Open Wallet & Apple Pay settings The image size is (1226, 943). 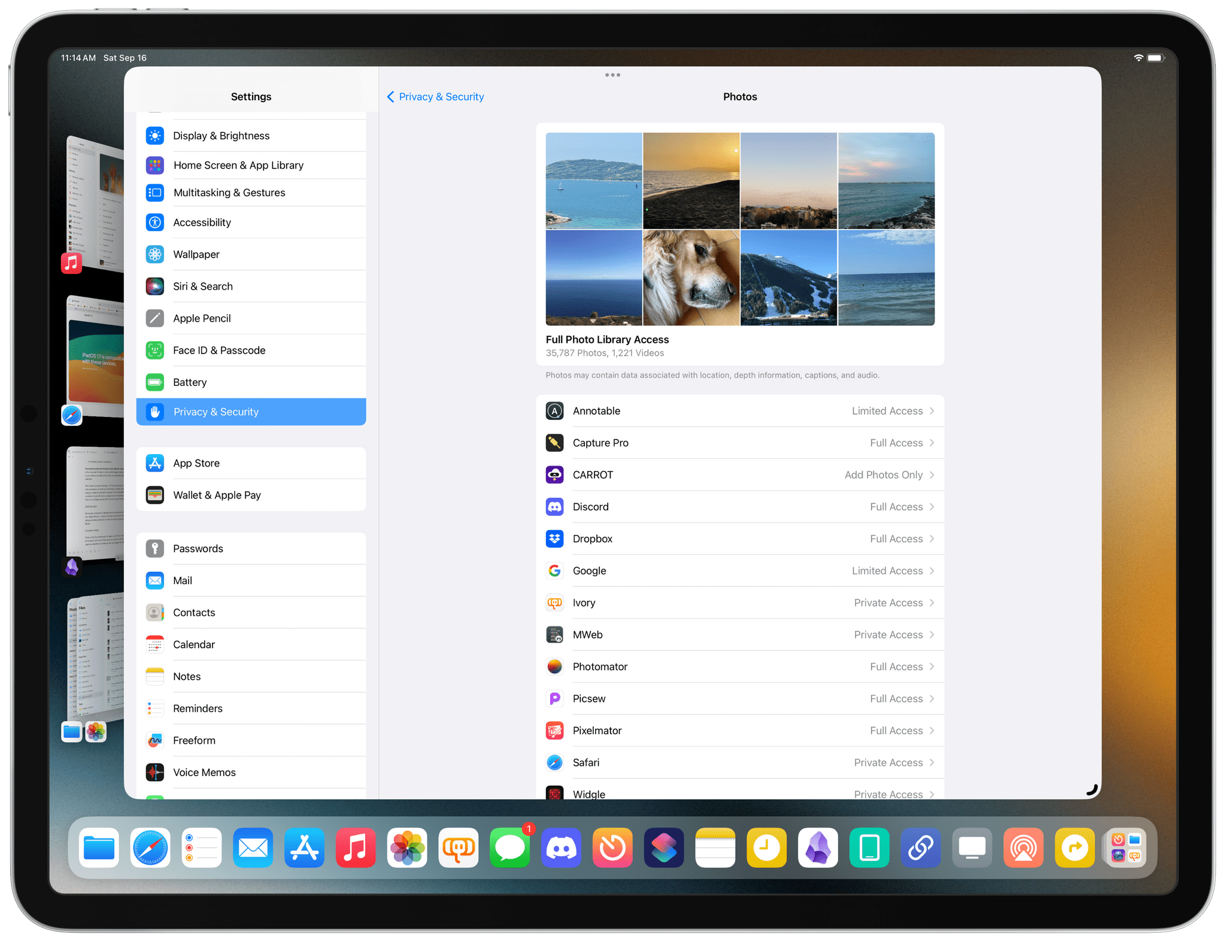click(251, 495)
